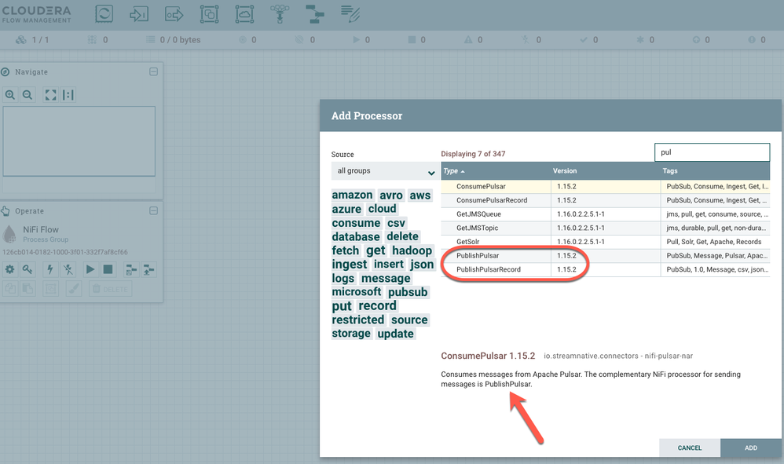The image size is (784, 464).
Task: Click the ADD button to add the processor
Action: click(750, 448)
